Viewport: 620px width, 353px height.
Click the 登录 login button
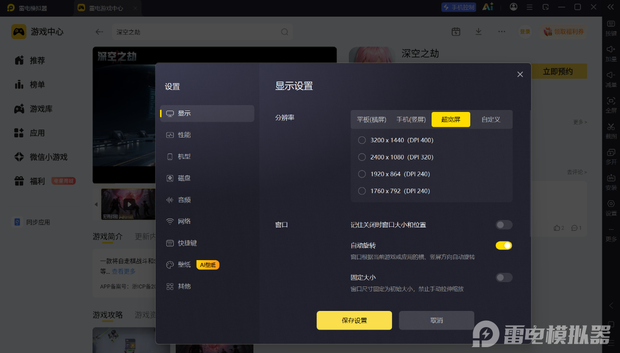[x=525, y=32]
